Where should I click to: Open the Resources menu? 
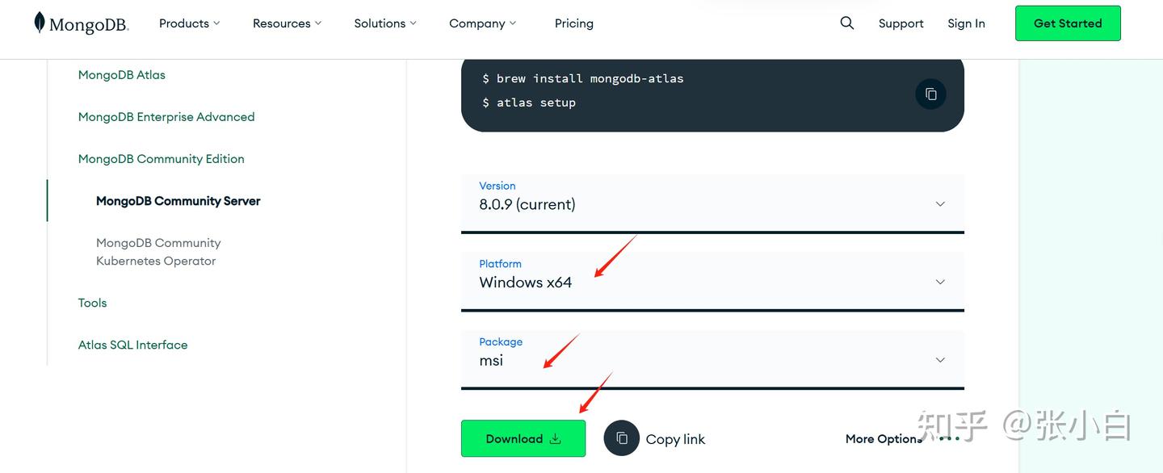click(x=287, y=23)
